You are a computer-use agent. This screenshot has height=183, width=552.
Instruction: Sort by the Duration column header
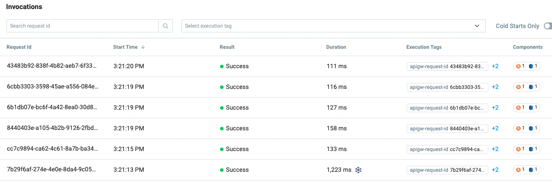tap(336, 47)
